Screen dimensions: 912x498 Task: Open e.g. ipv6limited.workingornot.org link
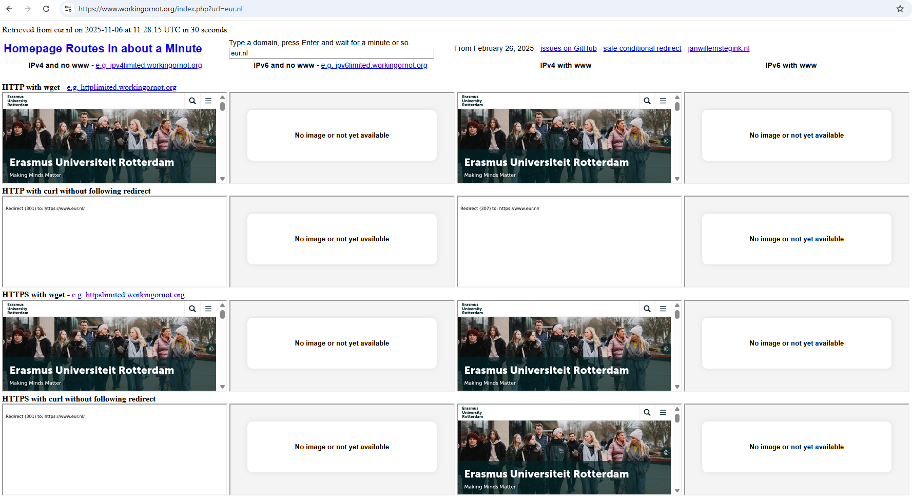(374, 65)
